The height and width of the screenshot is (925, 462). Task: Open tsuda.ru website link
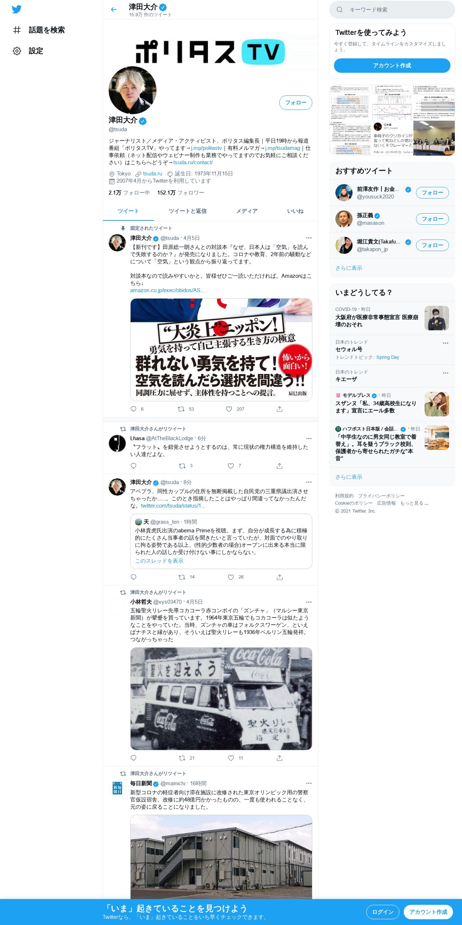[153, 174]
